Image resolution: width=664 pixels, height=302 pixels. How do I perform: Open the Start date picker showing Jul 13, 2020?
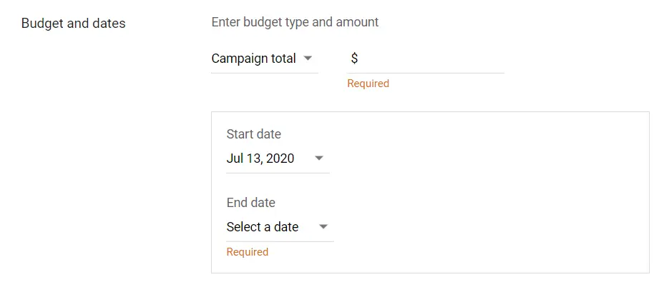coord(276,158)
